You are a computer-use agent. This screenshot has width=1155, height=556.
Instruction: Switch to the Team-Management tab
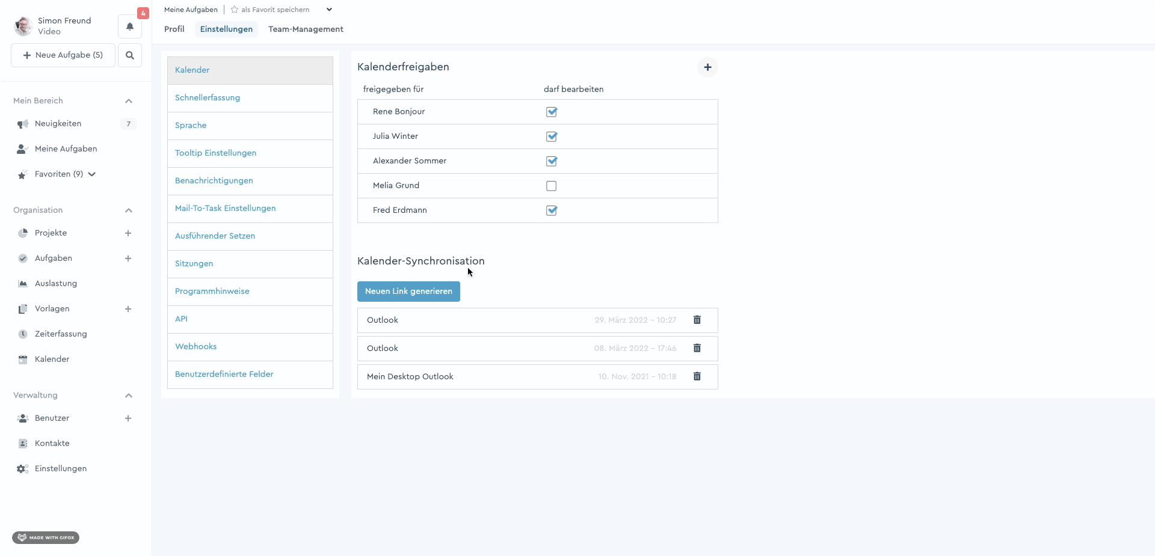pos(306,29)
